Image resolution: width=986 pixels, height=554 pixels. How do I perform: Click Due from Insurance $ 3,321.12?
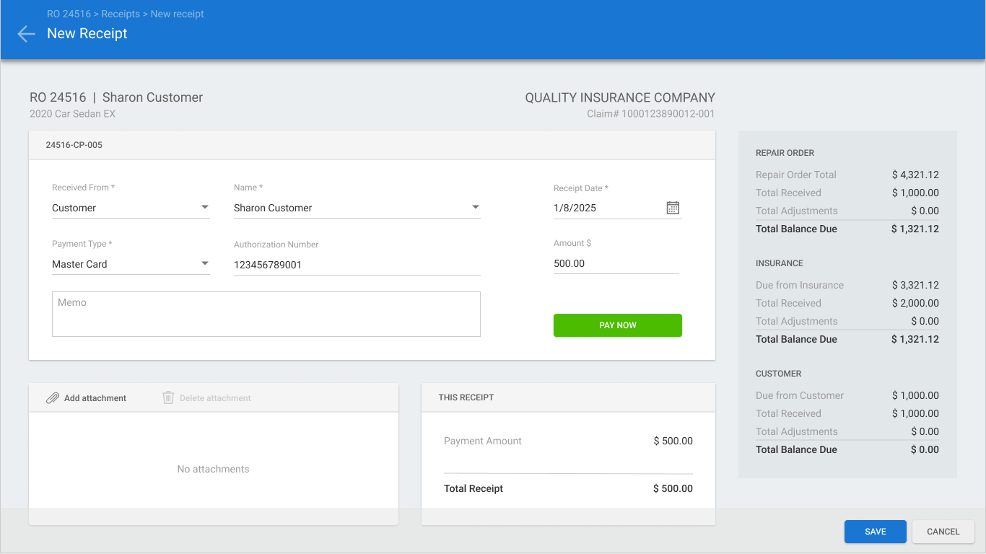(847, 285)
